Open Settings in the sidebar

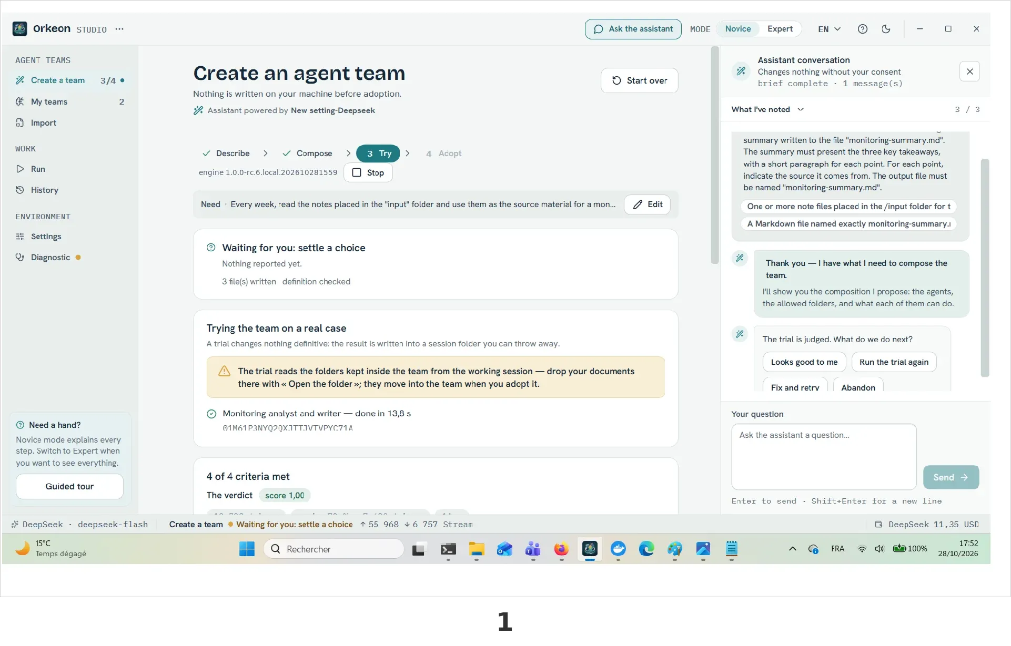point(70,237)
